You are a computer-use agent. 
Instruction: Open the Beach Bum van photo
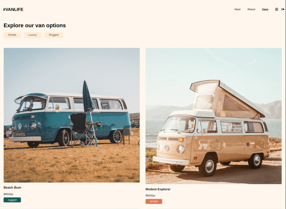coord(72,115)
